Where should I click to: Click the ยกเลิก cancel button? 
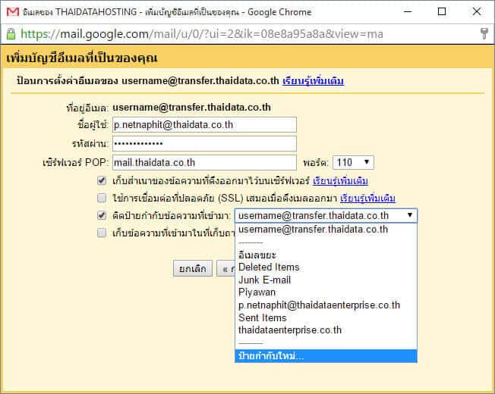tap(193, 269)
